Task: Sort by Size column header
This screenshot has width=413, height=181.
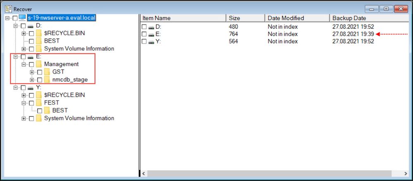Action: (246, 18)
